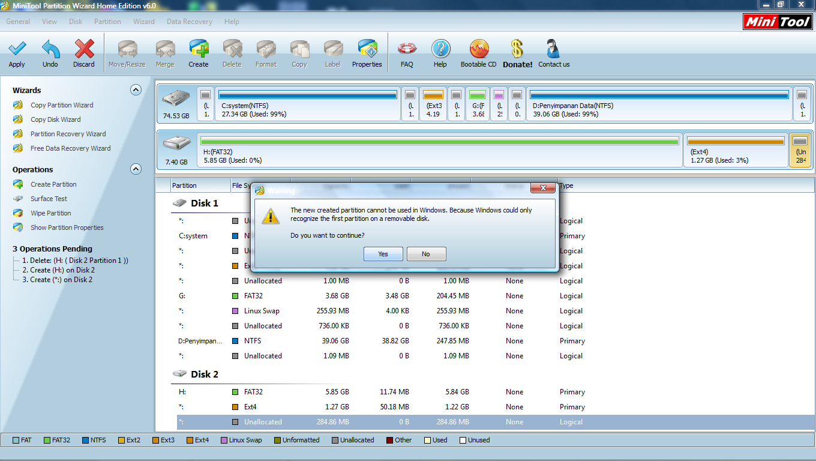Select pending operation Create (*:) on Disk 2

click(x=57, y=280)
